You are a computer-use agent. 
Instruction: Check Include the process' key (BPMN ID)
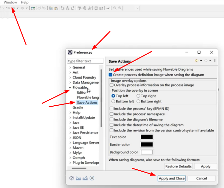click(112, 109)
